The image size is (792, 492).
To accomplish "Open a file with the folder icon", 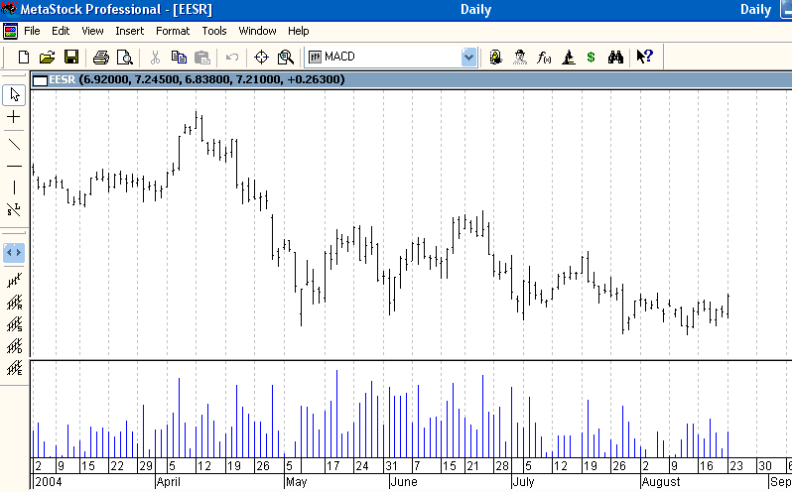I will click(x=47, y=57).
